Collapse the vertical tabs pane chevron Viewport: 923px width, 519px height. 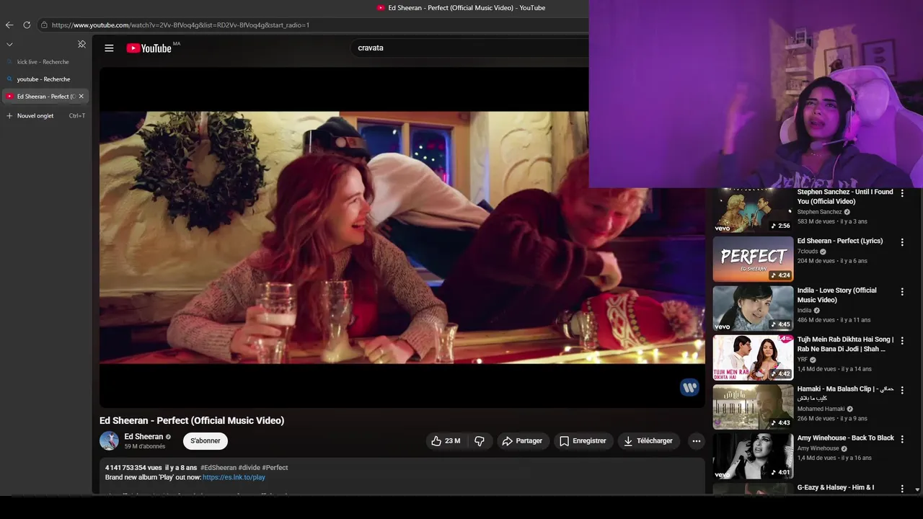click(9, 44)
